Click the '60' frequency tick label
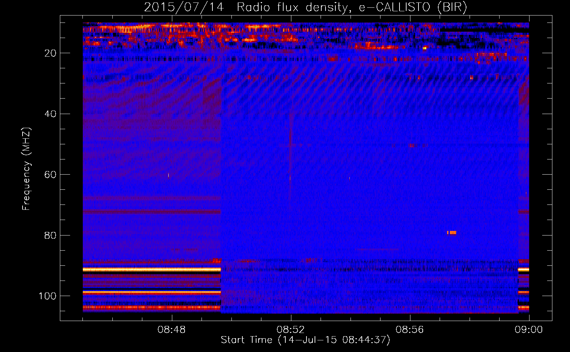570x352 pixels. [x=50, y=175]
